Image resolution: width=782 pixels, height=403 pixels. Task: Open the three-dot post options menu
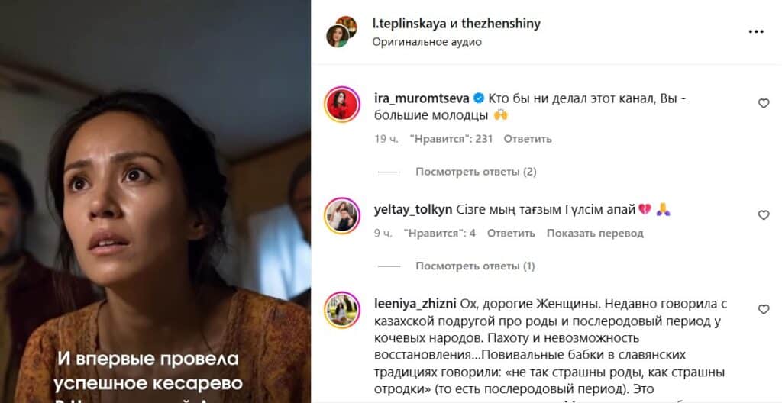(755, 32)
